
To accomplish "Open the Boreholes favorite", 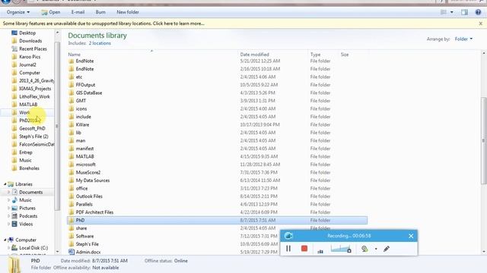I will click(29, 168).
